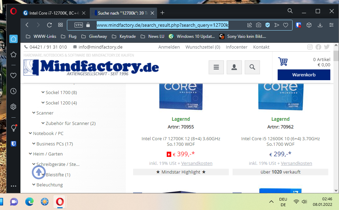
Task: Open the sidebar heart pinboards icon
Action: (14, 76)
